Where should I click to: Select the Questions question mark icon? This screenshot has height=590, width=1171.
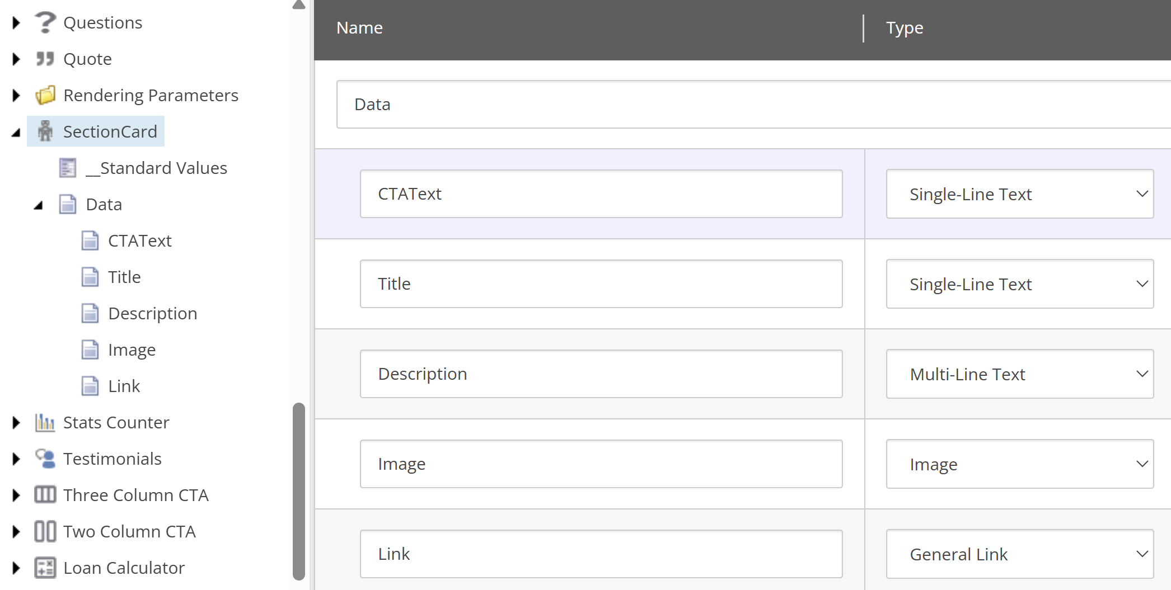(x=45, y=22)
